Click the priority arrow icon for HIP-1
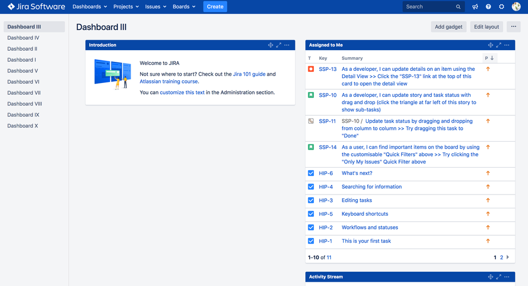The image size is (528, 286). click(x=488, y=241)
